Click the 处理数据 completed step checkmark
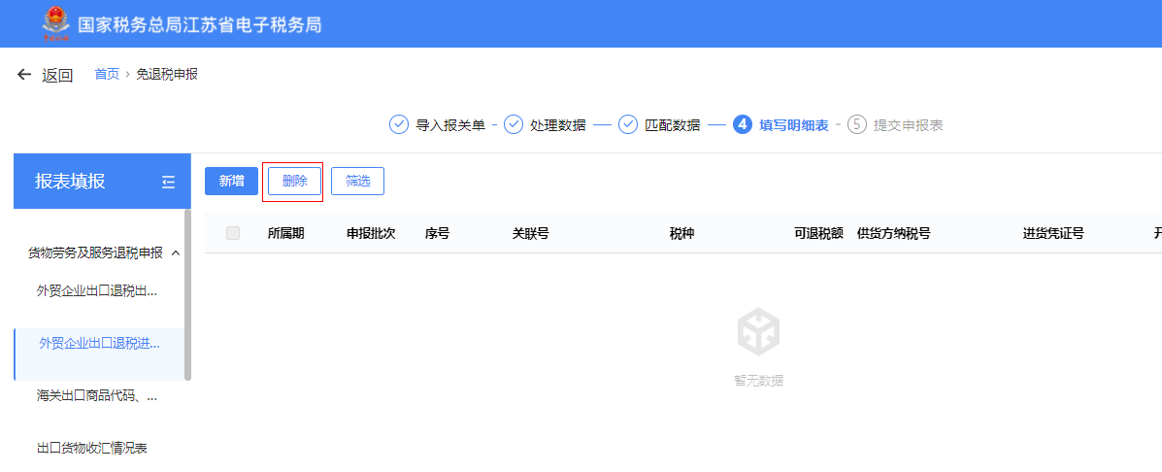This screenshot has height=472, width=1162. coord(514,124)
